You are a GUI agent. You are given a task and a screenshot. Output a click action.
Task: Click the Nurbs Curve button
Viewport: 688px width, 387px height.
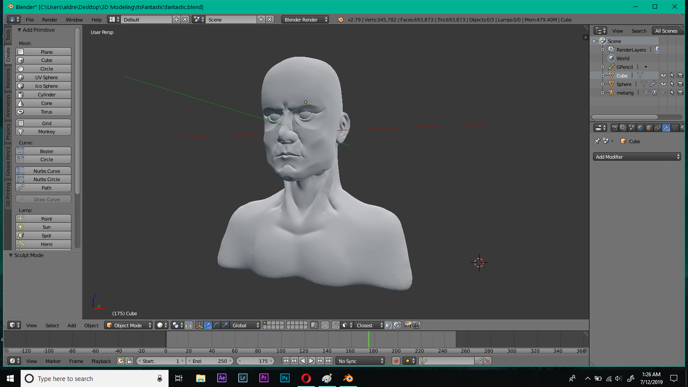tap(43, 171)
